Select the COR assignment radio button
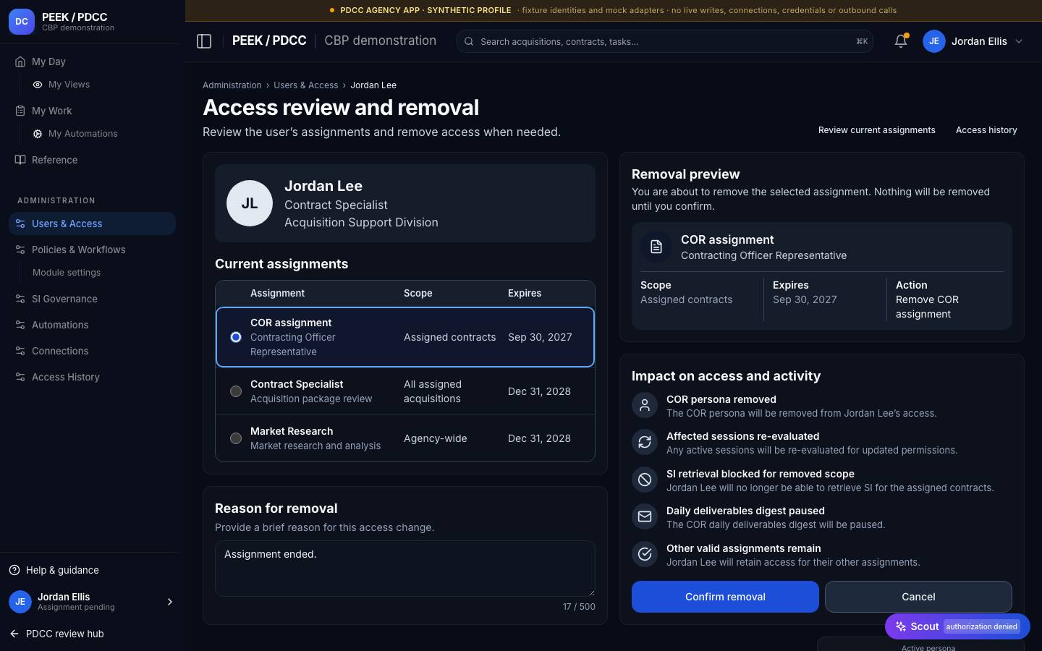 coord(236,337)
